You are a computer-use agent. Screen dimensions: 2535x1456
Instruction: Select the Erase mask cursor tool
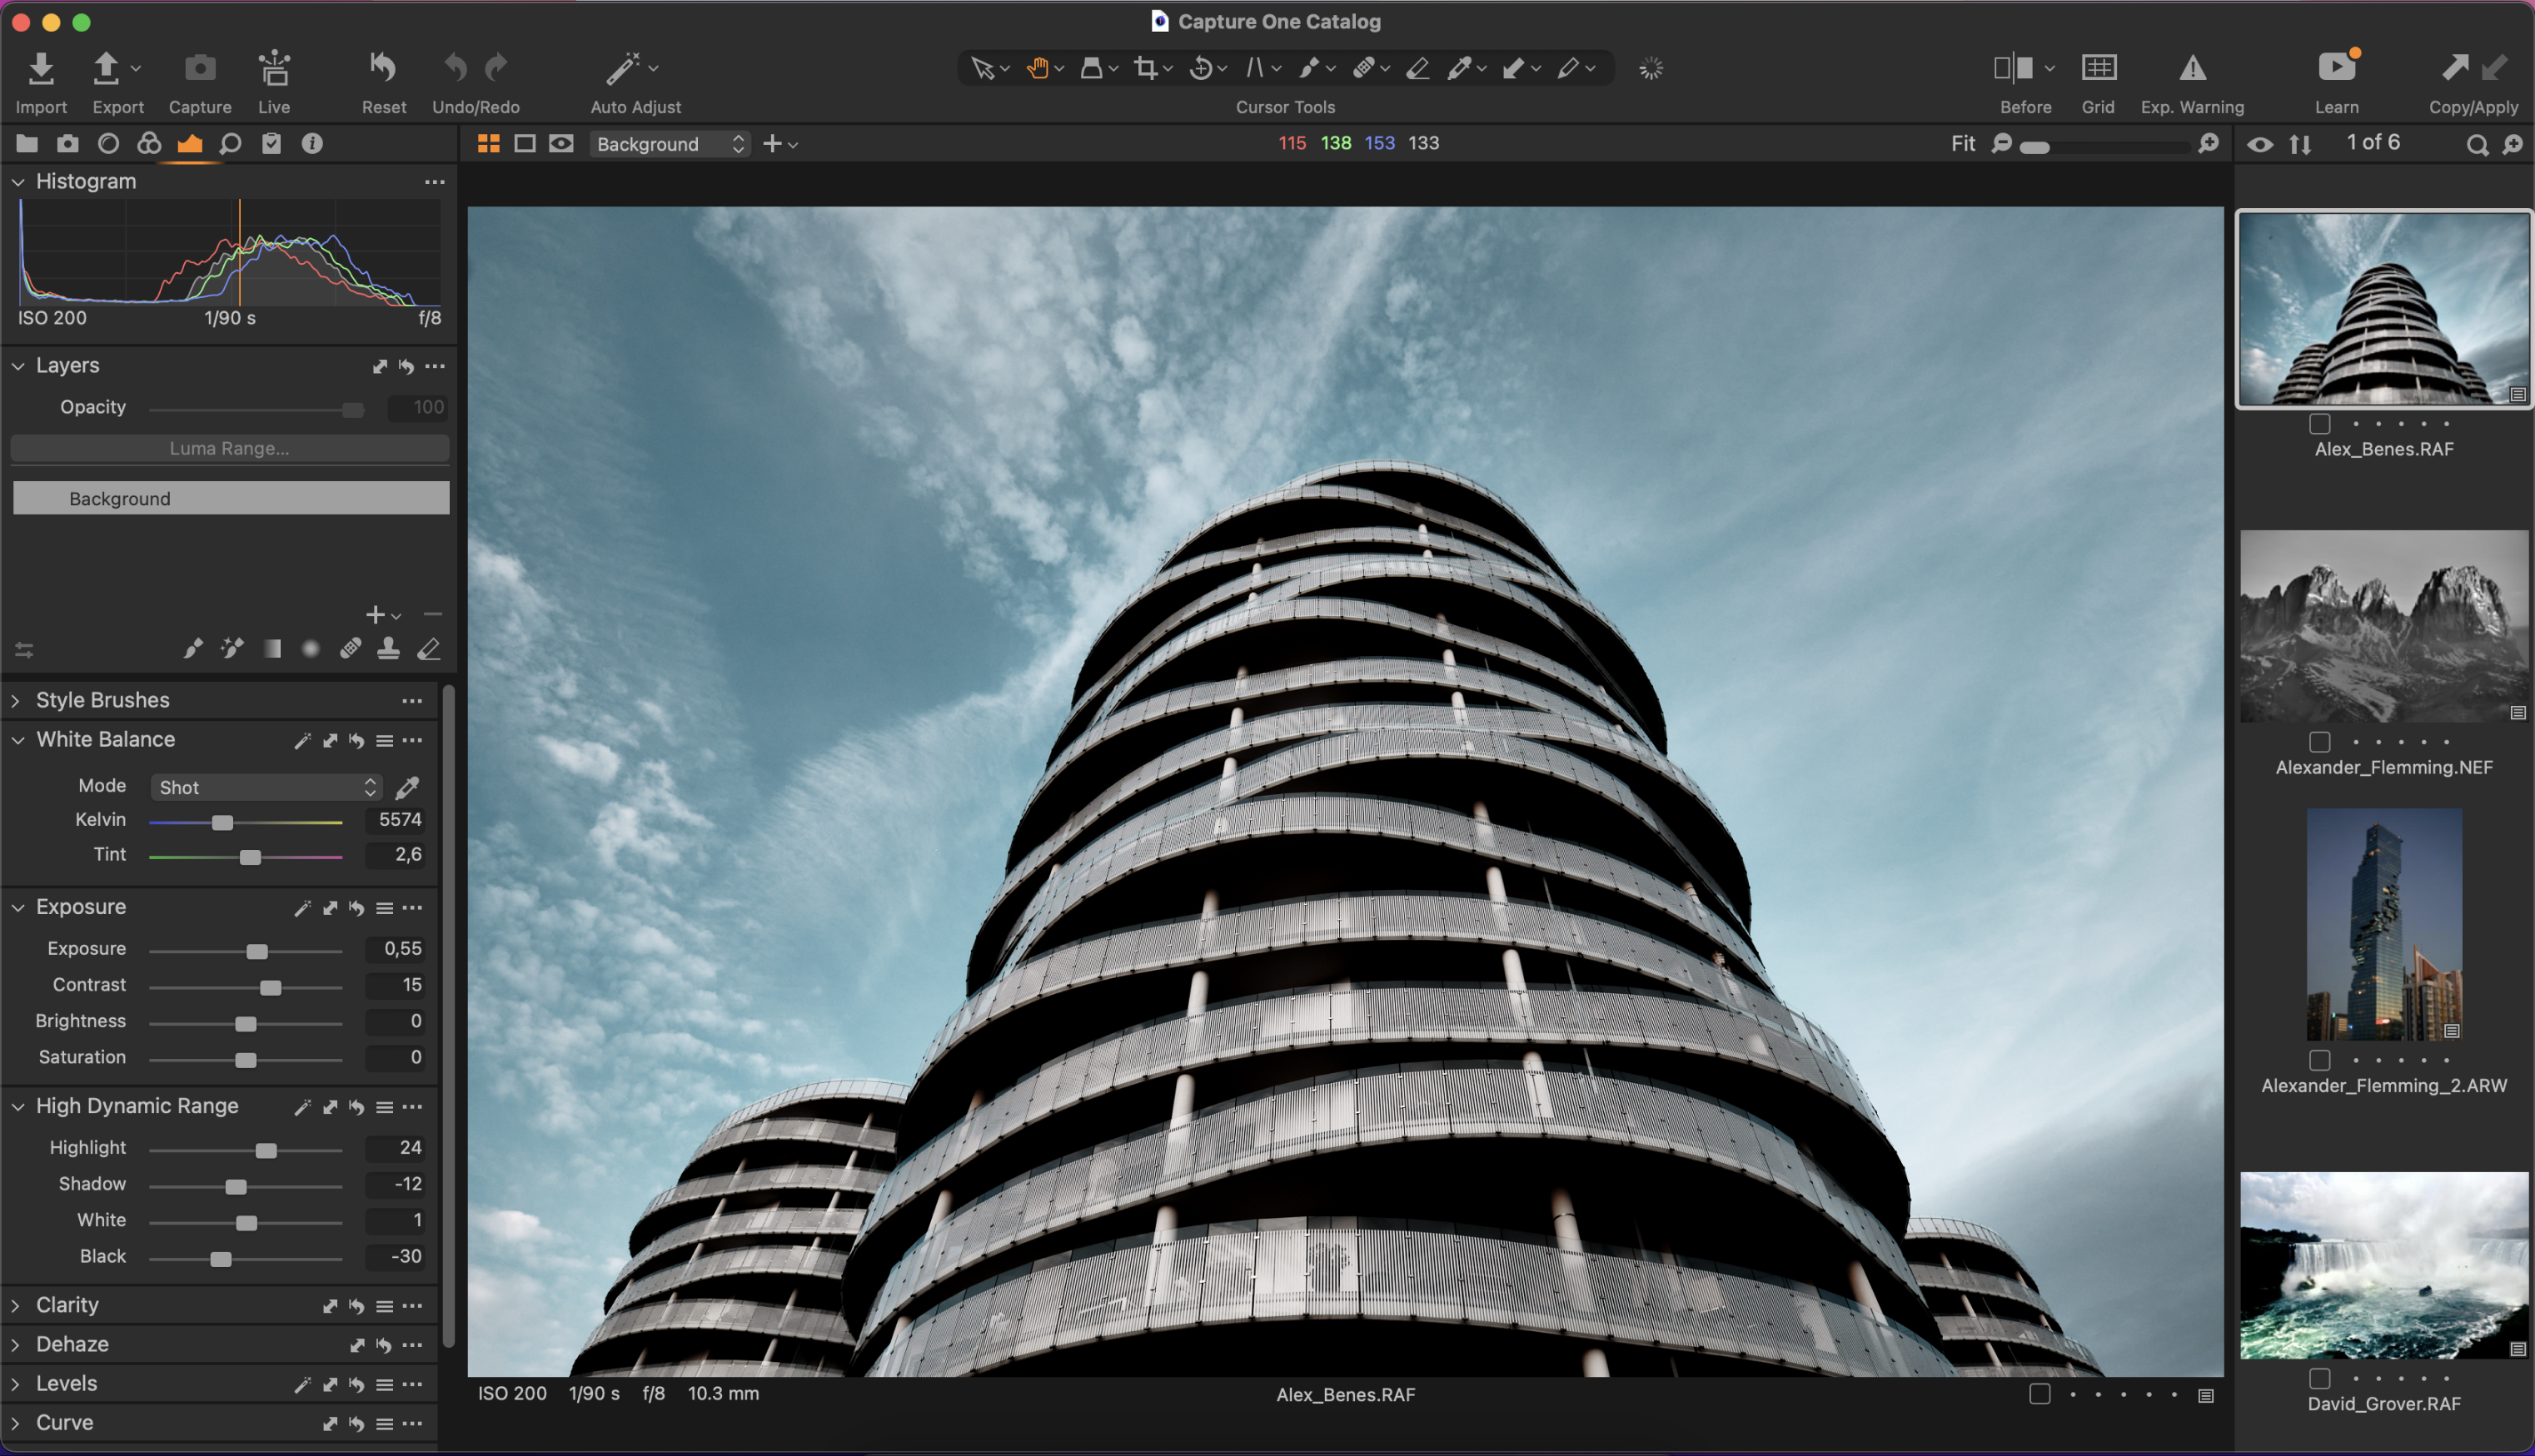pyautogui.click(x=1417, y=68)
